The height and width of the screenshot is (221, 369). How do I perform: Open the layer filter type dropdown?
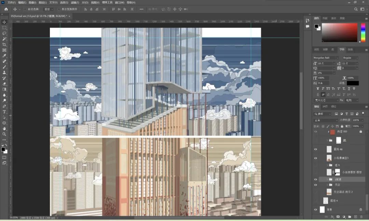click(323, 114)
